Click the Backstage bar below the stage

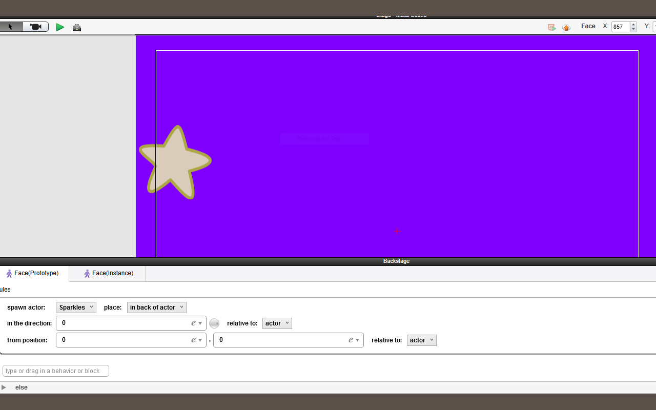396,261
